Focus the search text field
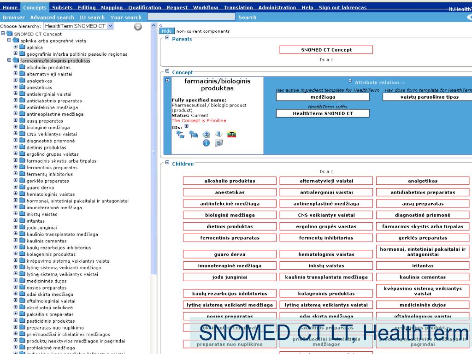 click(191, 17)
